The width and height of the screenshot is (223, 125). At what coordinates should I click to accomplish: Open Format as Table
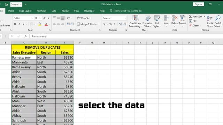click(147, 22)
